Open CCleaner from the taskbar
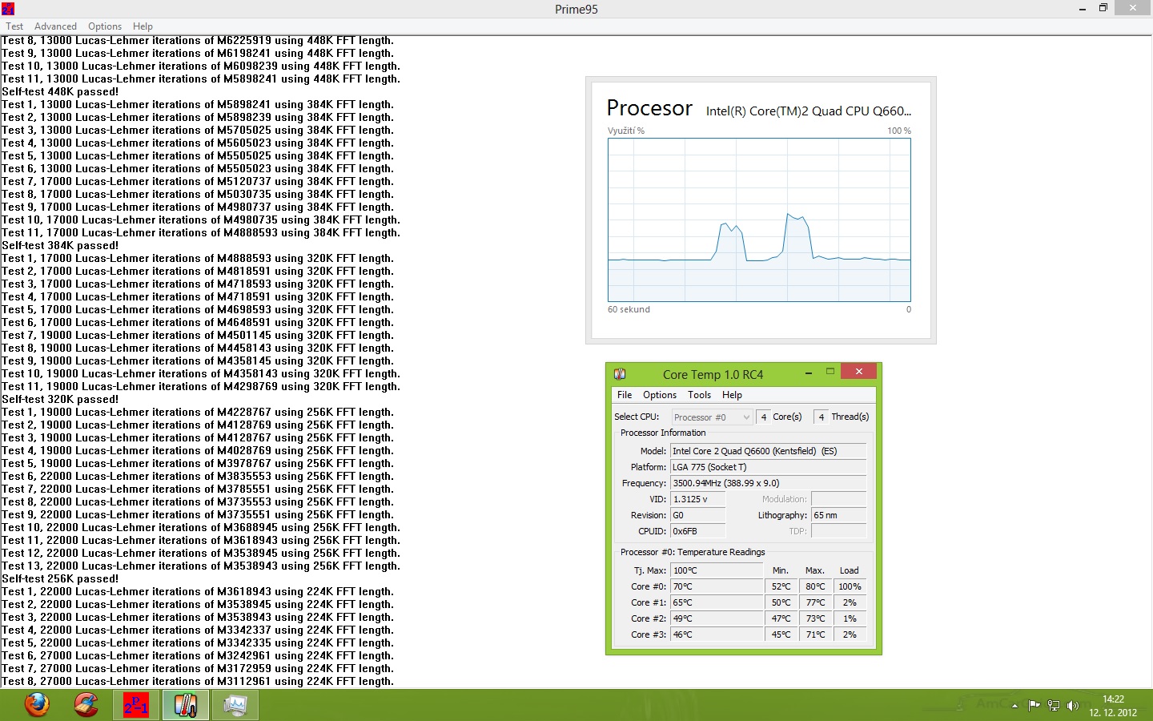 tap(86, 705)
